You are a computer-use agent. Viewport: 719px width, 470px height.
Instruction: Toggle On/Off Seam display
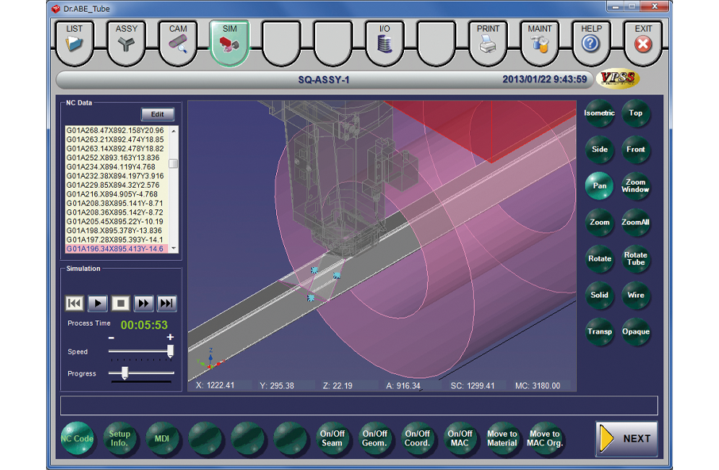pos(332,438)
